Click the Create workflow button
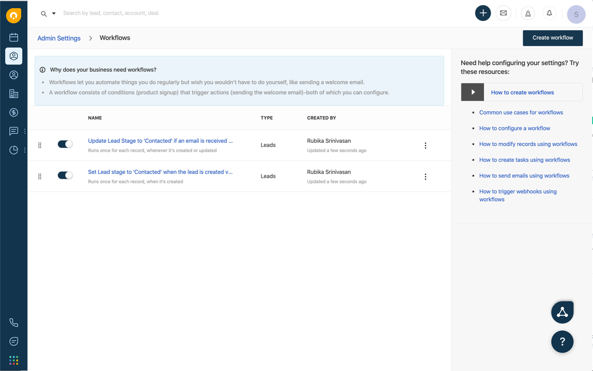 pyautogui.click(x=552, y=38)
